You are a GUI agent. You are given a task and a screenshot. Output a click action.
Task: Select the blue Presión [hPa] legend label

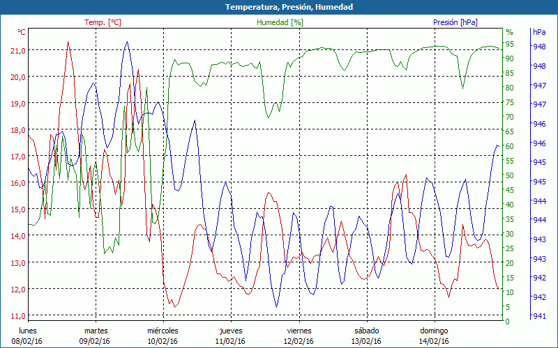click(x=455, y=22)
